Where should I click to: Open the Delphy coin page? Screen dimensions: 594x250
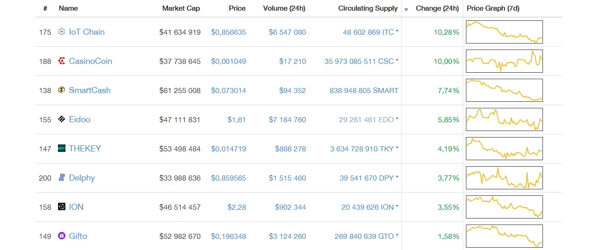tap(82, 178)
